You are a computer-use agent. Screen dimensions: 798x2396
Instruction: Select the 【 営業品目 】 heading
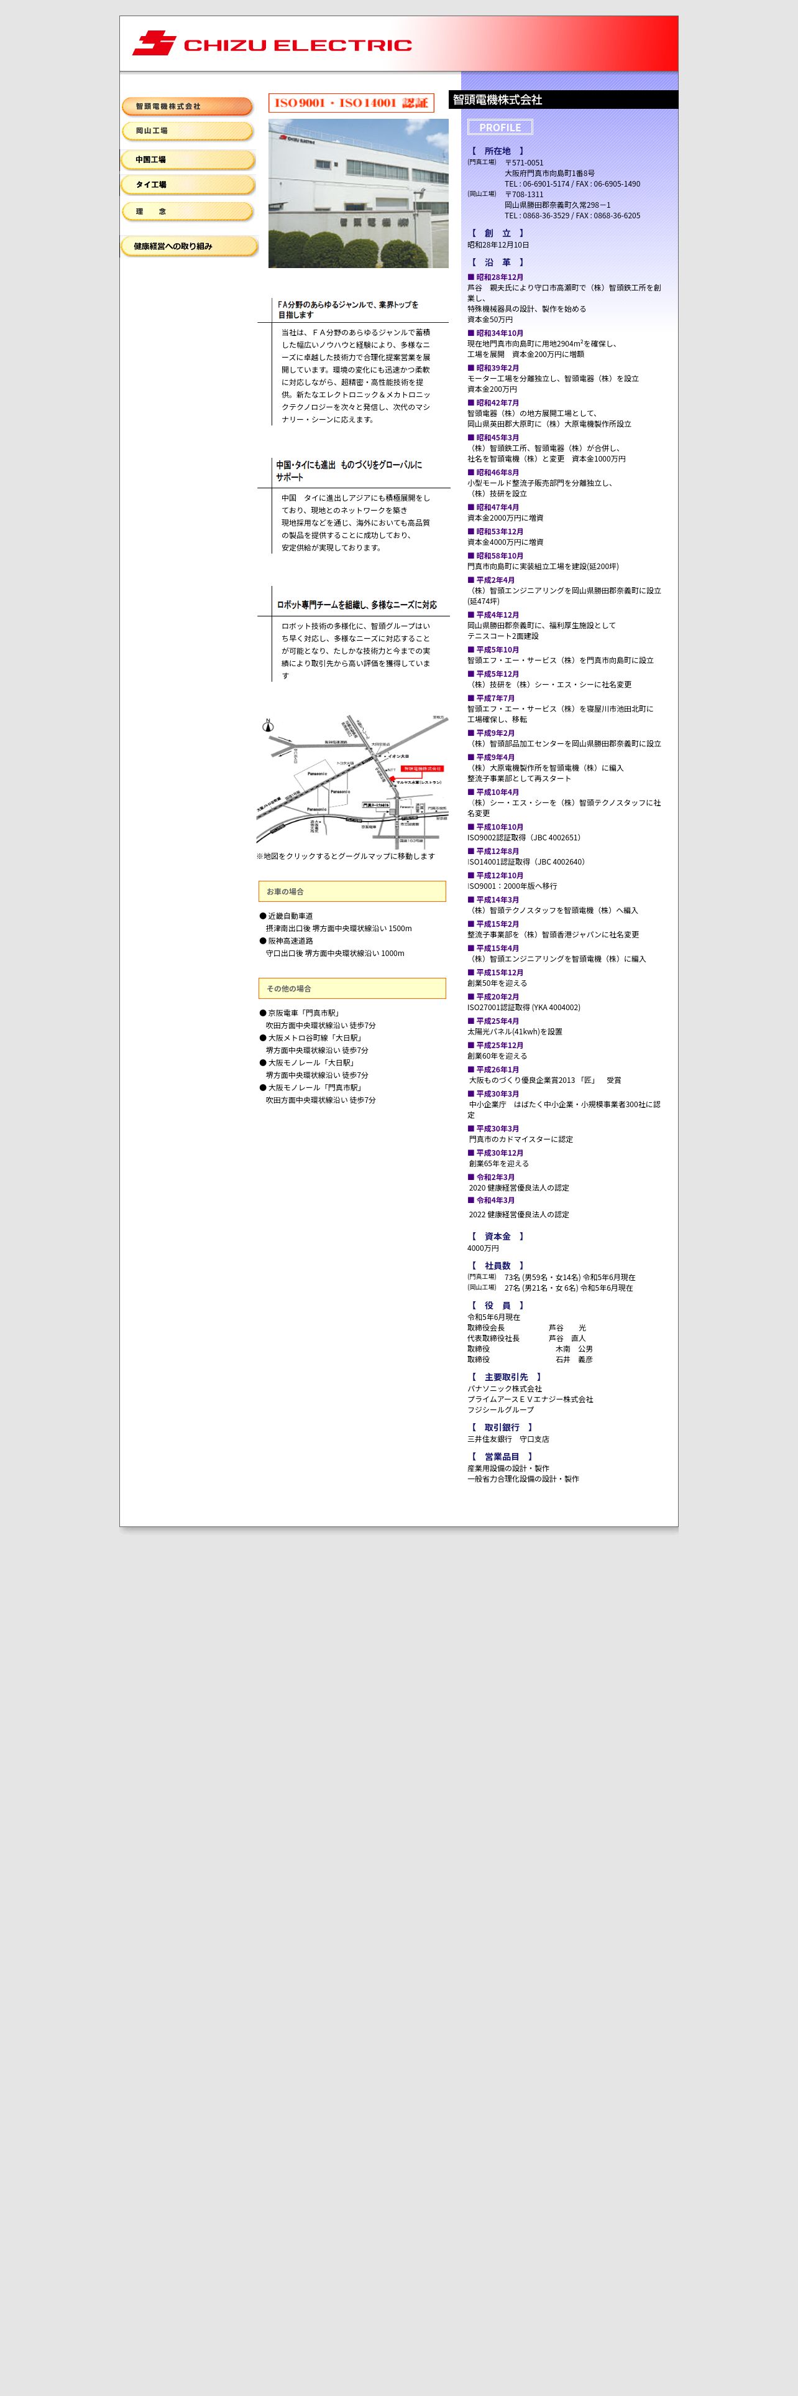tap(502, 1457)
